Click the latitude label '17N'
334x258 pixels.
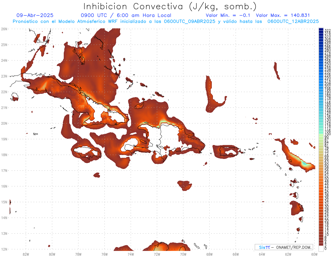tap(4, 171)
